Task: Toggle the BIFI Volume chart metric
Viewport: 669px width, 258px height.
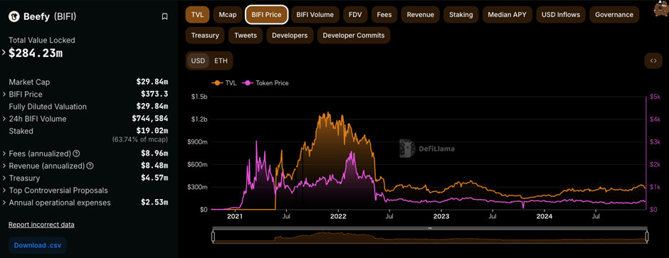Action: 315,14
